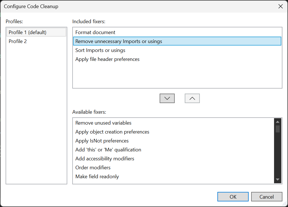
Task: Select Order modifiers fixer
Action: point(93,168)
